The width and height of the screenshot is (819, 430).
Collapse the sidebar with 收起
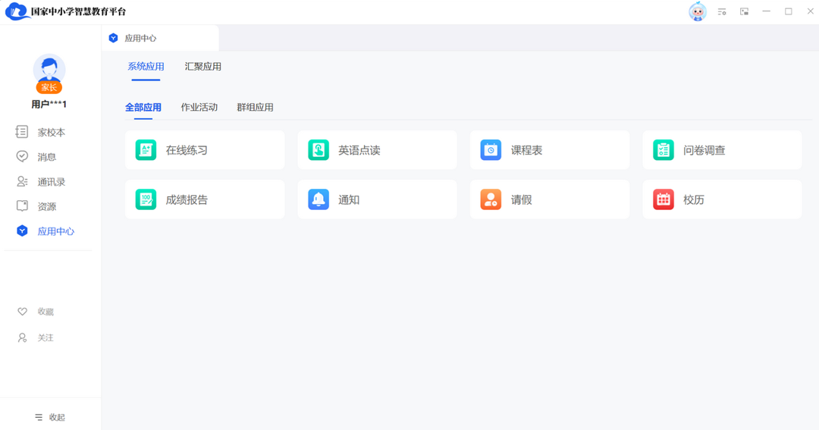pos(50,417)
